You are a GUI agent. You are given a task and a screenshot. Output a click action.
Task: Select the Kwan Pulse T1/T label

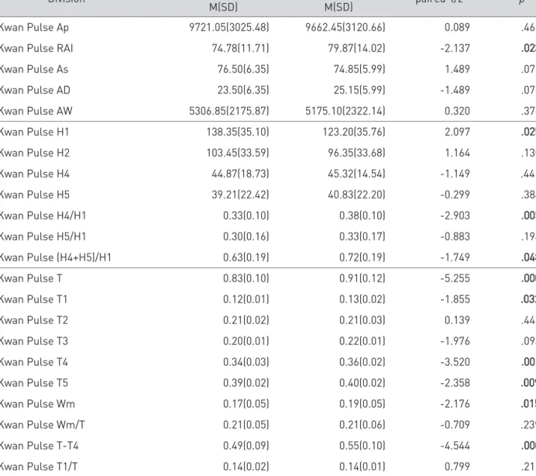[38, 466]
